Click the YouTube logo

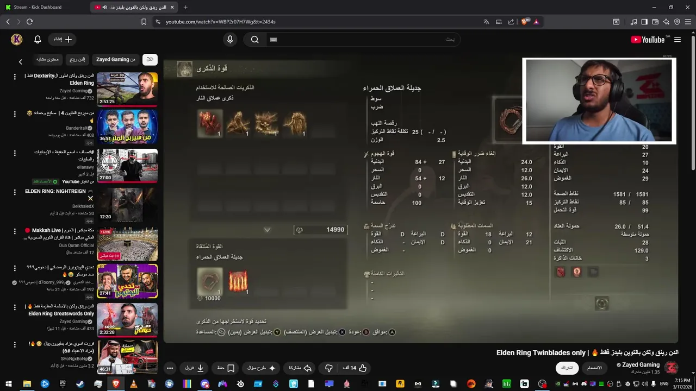coord(648,40)
